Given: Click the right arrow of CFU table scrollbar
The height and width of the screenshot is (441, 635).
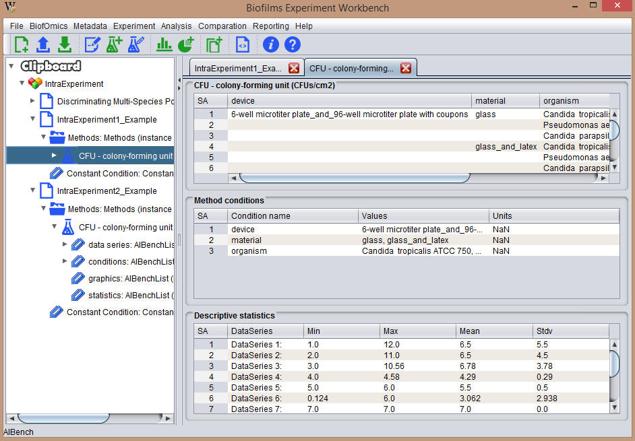Looking at the screenshot, I should tap(604, 178).
